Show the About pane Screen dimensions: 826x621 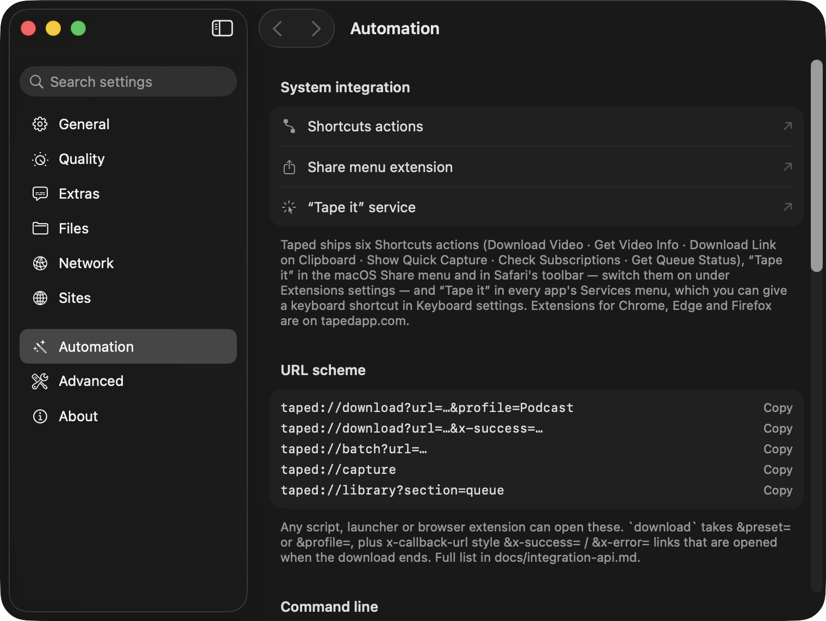128,416
